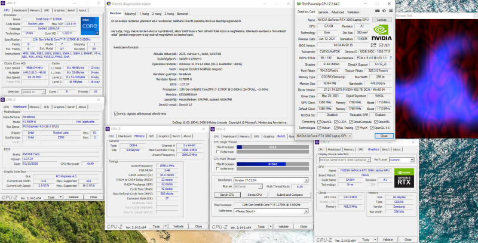Click the title bar icon of CPU-Z Memory window
The image size is (478, 243).
tap(108, 129)
